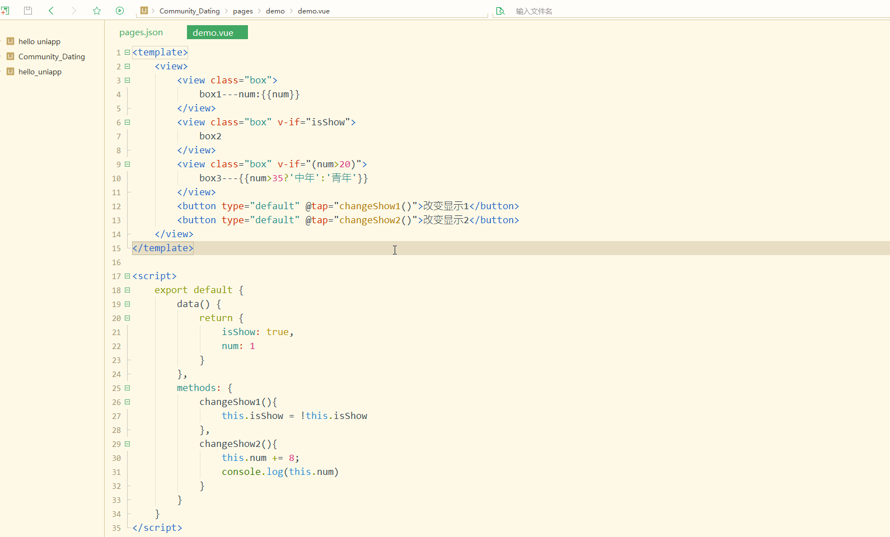Click the new file icon in toolbar

tap(5, 11)
